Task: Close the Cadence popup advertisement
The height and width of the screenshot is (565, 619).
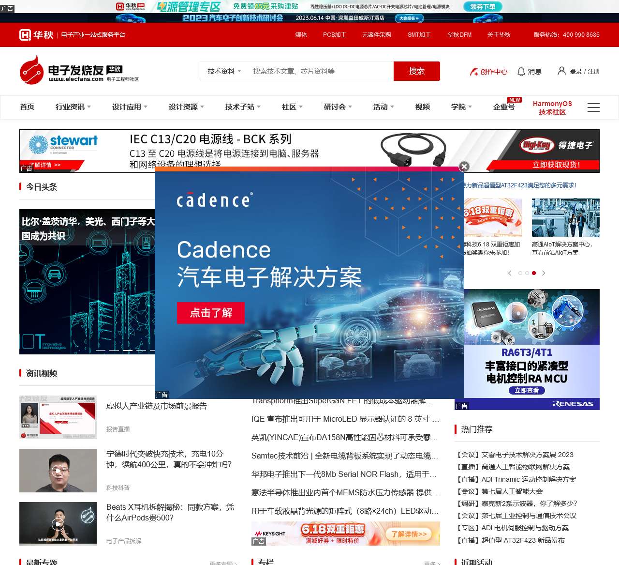Action: pyautogui.click(x=464, y=167)
